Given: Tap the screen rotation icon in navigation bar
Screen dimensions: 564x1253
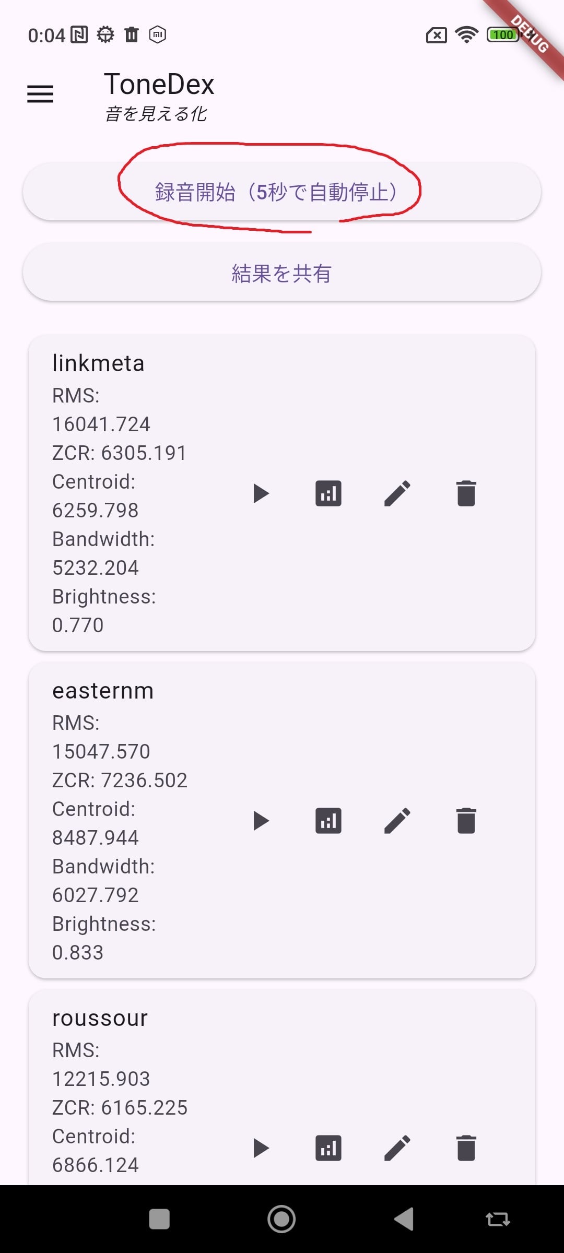Looking at the screenshot, I should pyautogui.click(x=498, y=1219).
